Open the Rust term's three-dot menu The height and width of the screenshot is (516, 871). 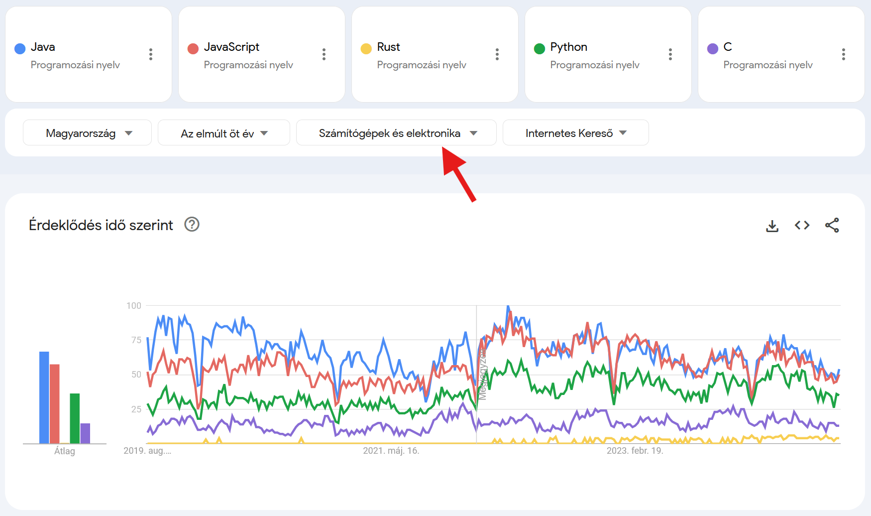click(x=497, y=54)
